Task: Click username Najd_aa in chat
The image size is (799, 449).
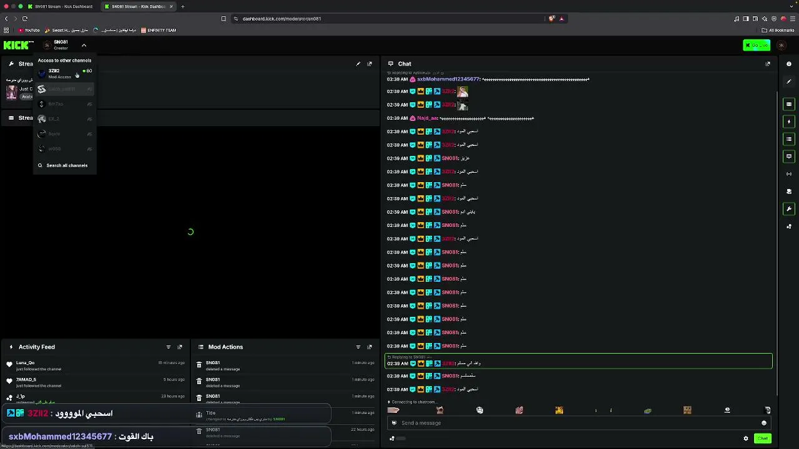Action: (428, 118)
